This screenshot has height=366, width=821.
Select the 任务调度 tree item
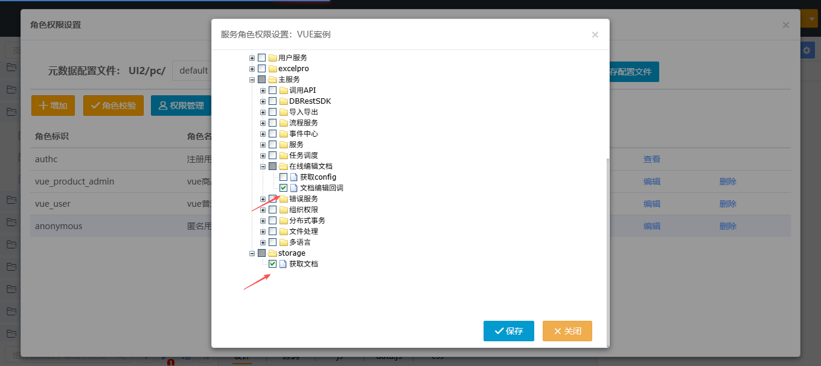(x=303, y=156)
